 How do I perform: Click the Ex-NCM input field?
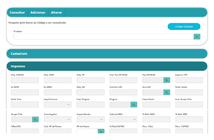25,92
